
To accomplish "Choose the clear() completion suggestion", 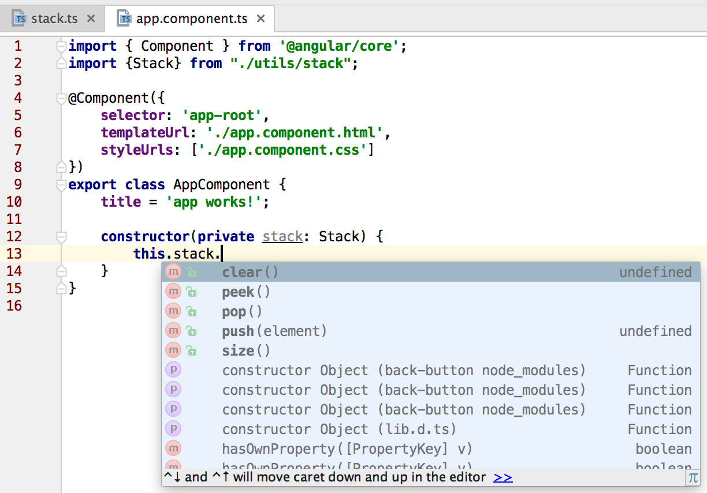I will [x=250, y=272].
